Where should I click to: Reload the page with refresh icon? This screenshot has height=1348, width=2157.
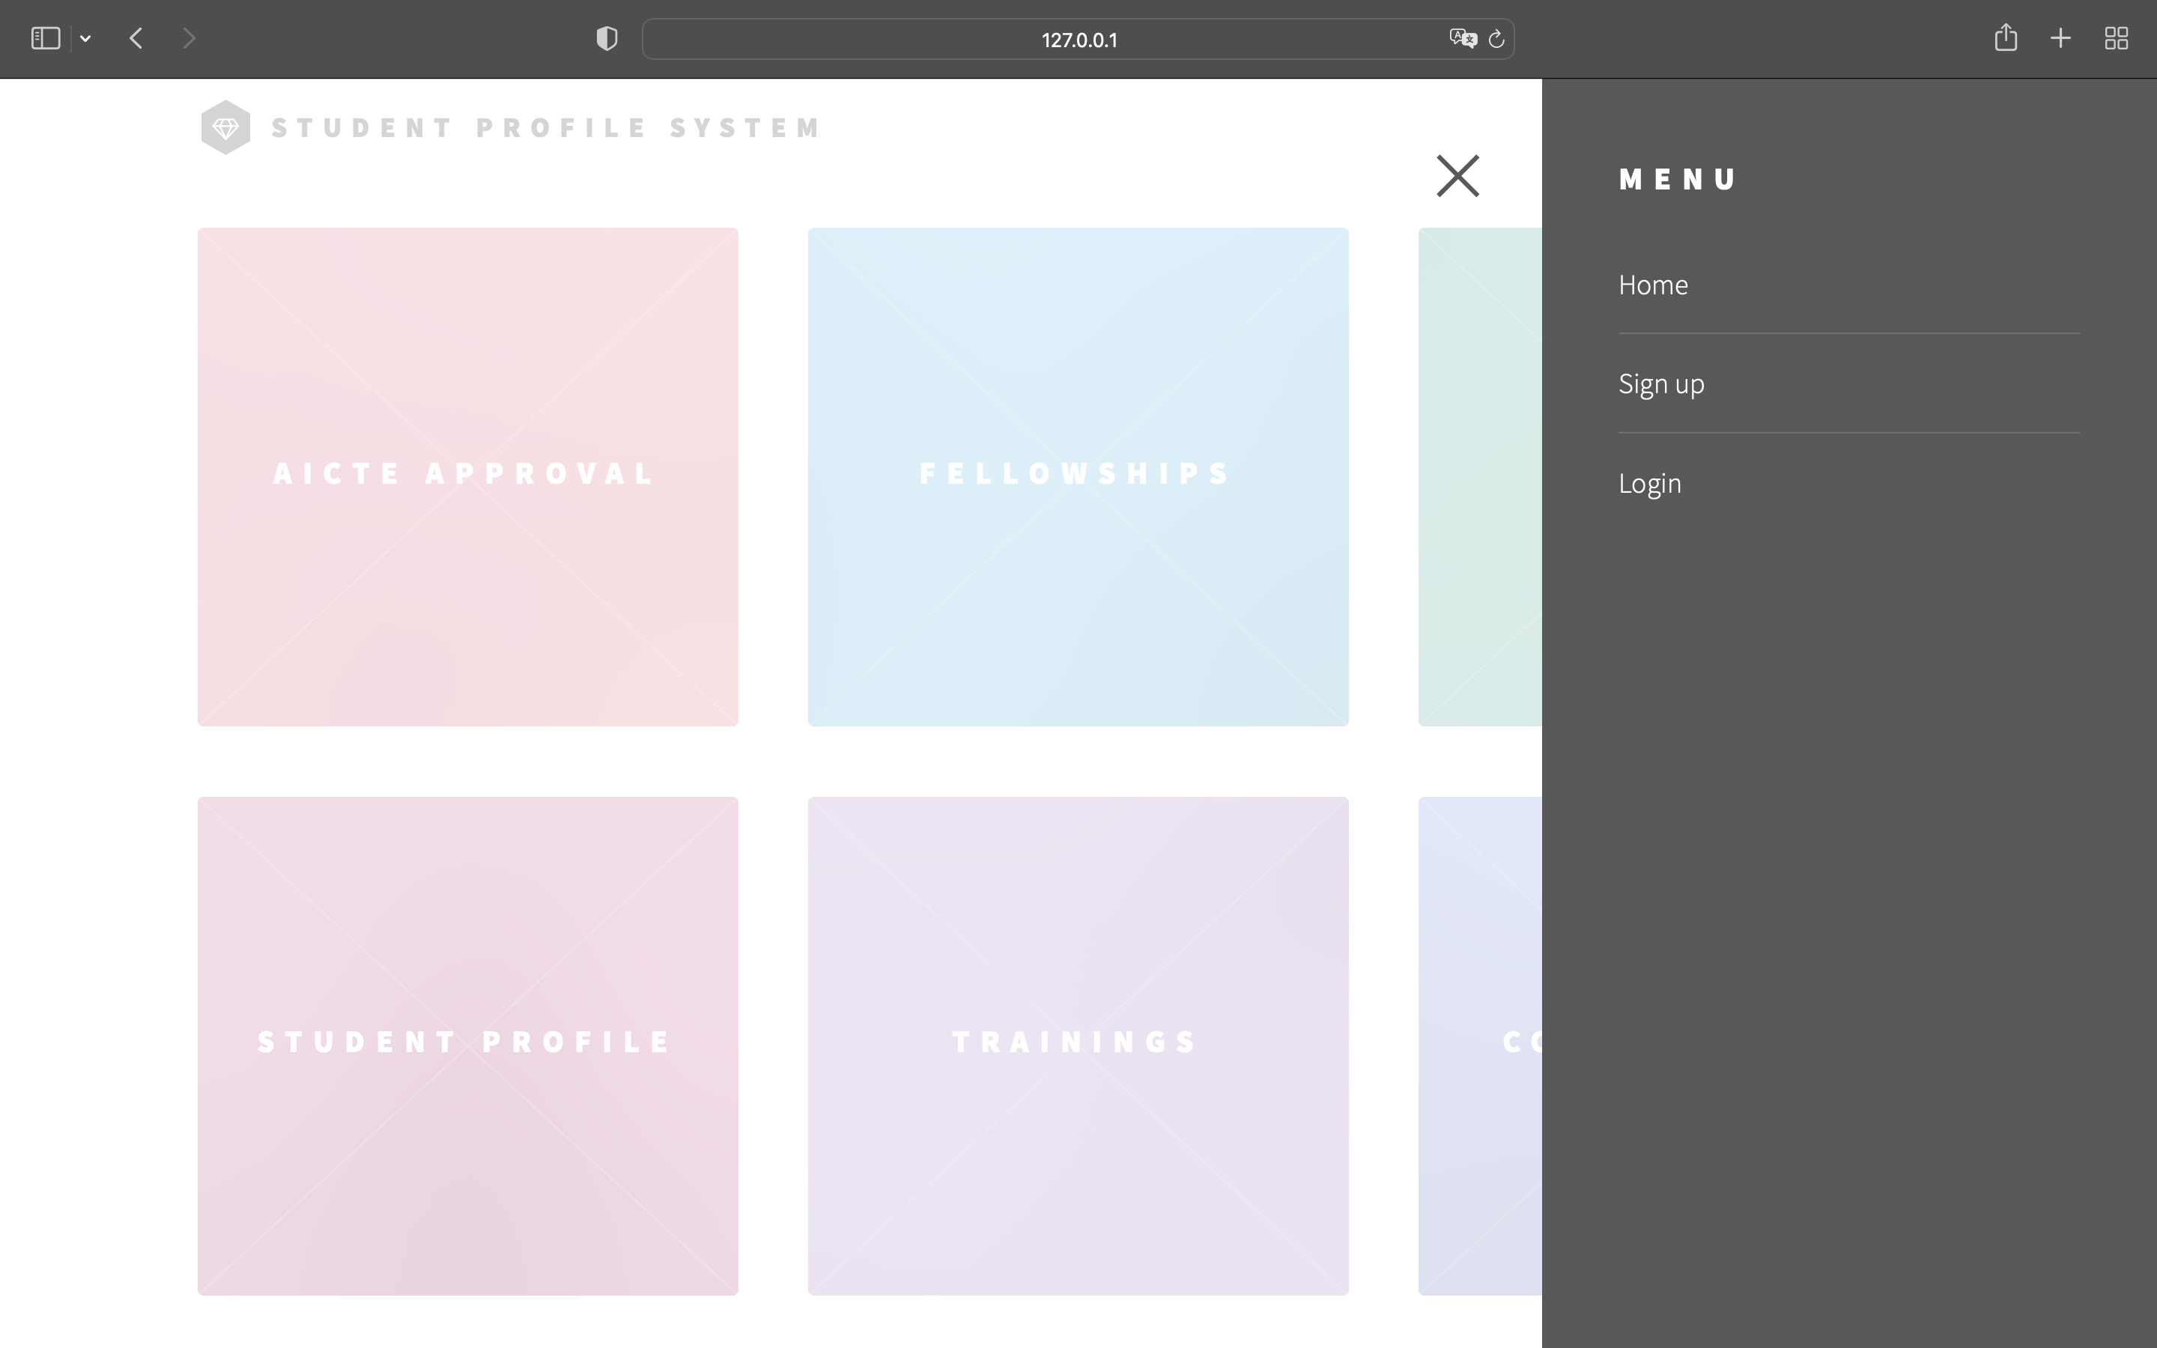coord(1496,38)
